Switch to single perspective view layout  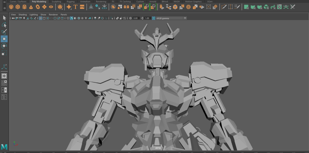[x=4, y=76]
